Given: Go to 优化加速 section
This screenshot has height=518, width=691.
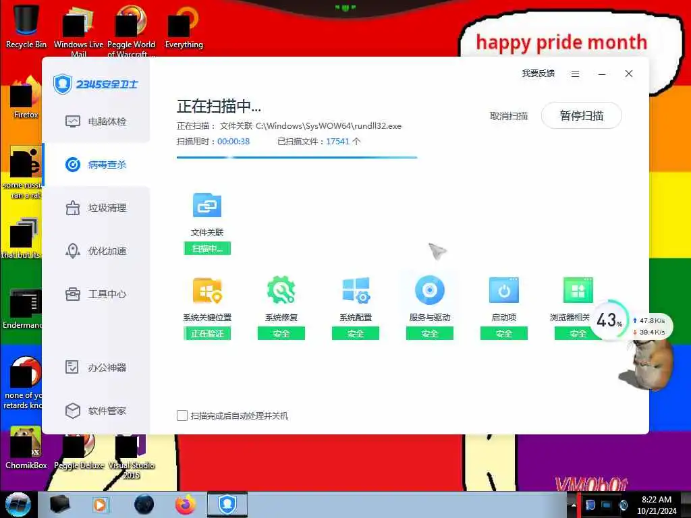Looking at the screenshot, I should click(x=96, y=251).
